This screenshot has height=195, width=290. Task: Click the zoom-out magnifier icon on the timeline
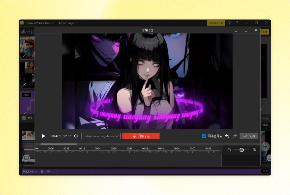tap(229, 150)
